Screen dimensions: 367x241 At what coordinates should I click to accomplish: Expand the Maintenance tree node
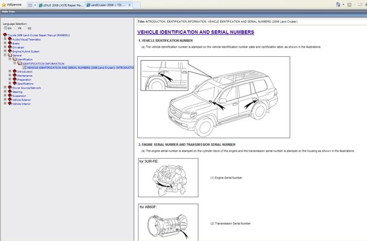click(10, 75)
